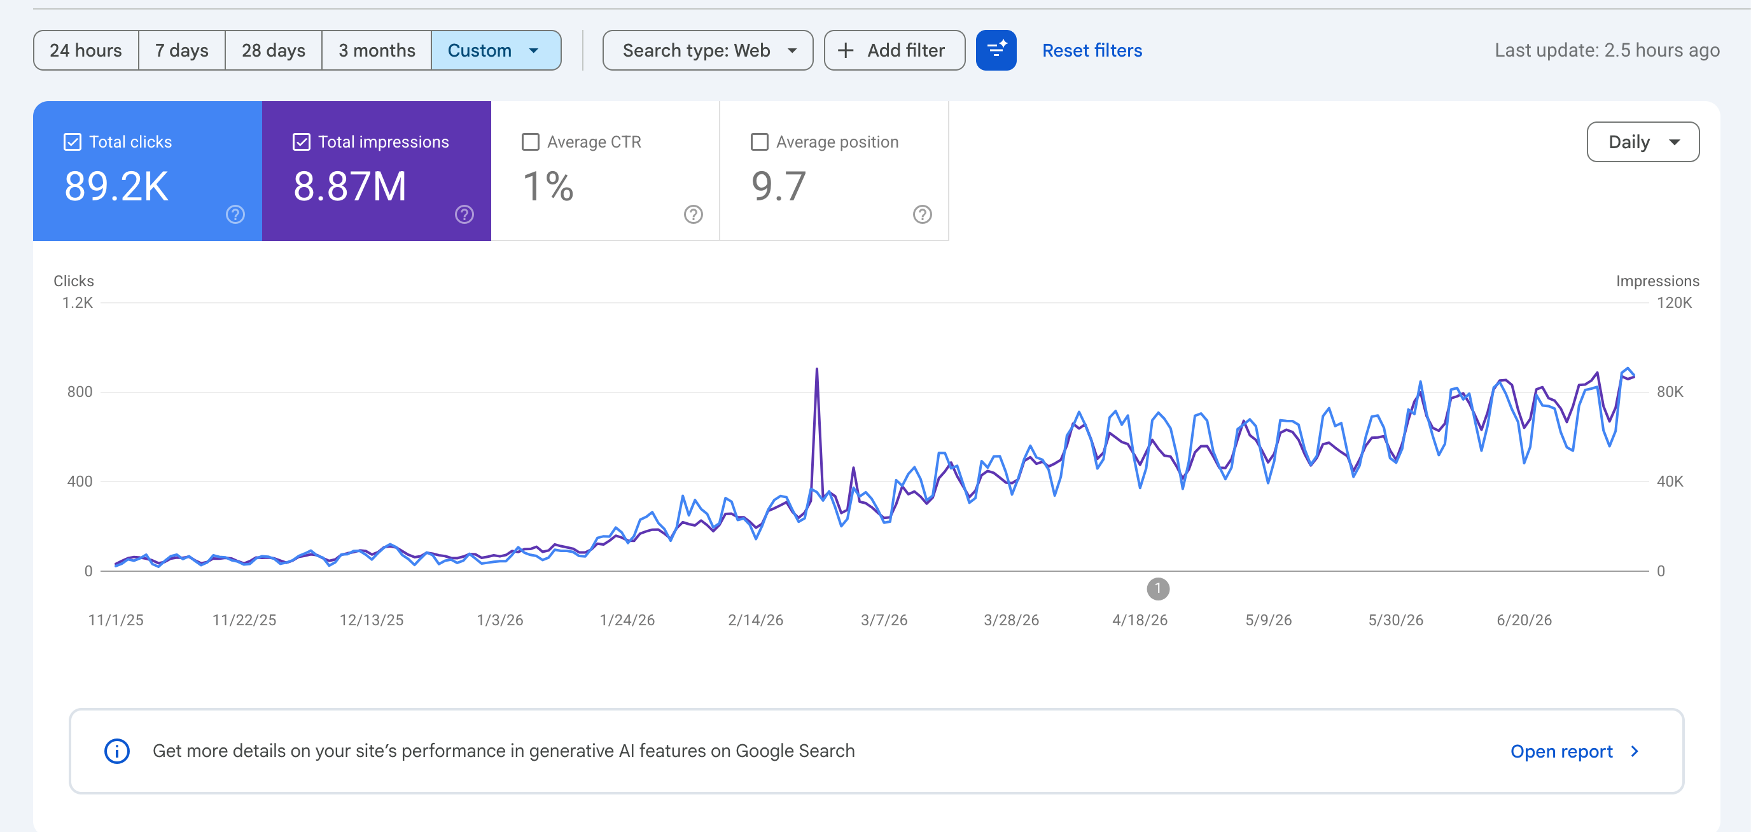Click the 1.2K clicks axis label
Viewport: 1751px width, 832px height.
(78, 303)
